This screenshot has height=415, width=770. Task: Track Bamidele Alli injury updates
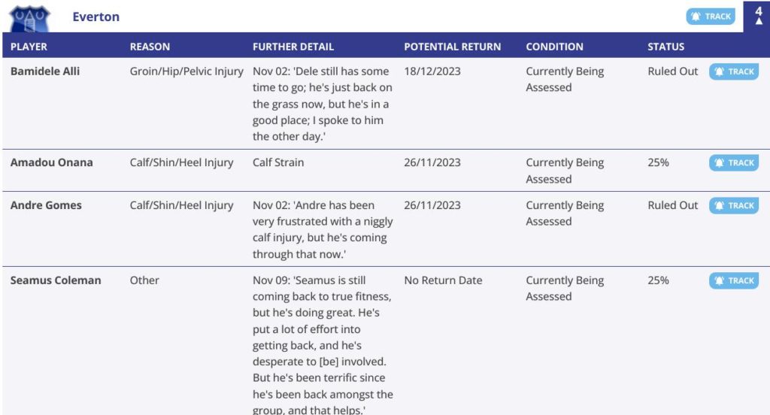point(734,71)
